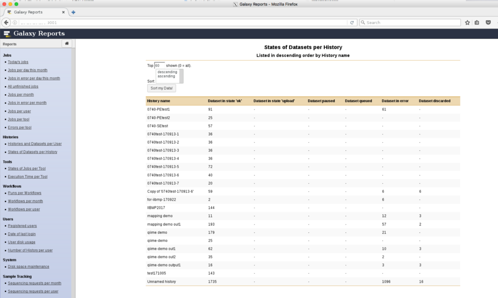Click the 'Sort my Data!' button

(x=162, y=88)
